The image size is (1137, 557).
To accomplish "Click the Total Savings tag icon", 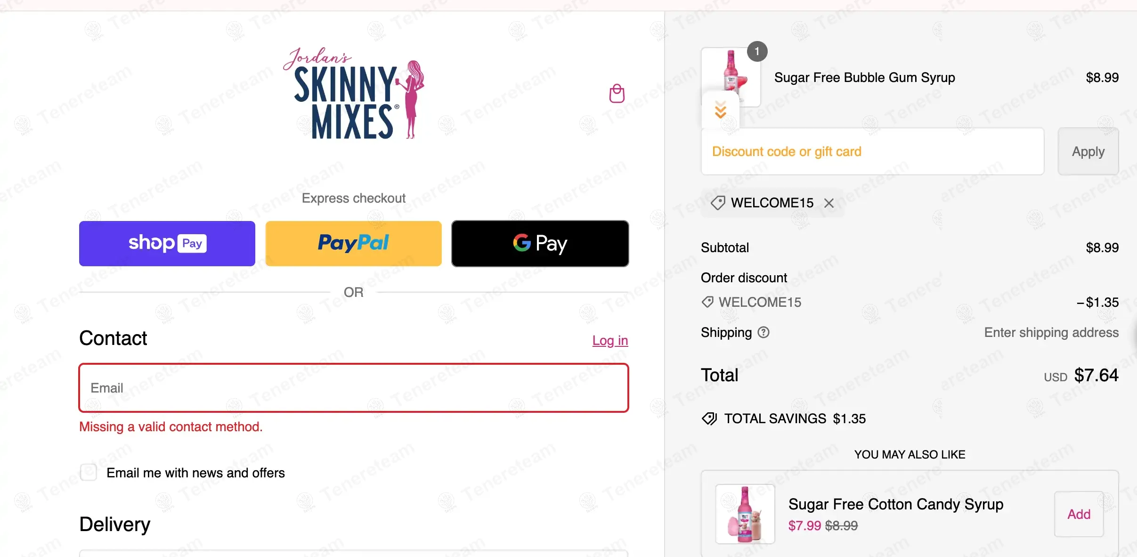I will (x=709, y=418).
